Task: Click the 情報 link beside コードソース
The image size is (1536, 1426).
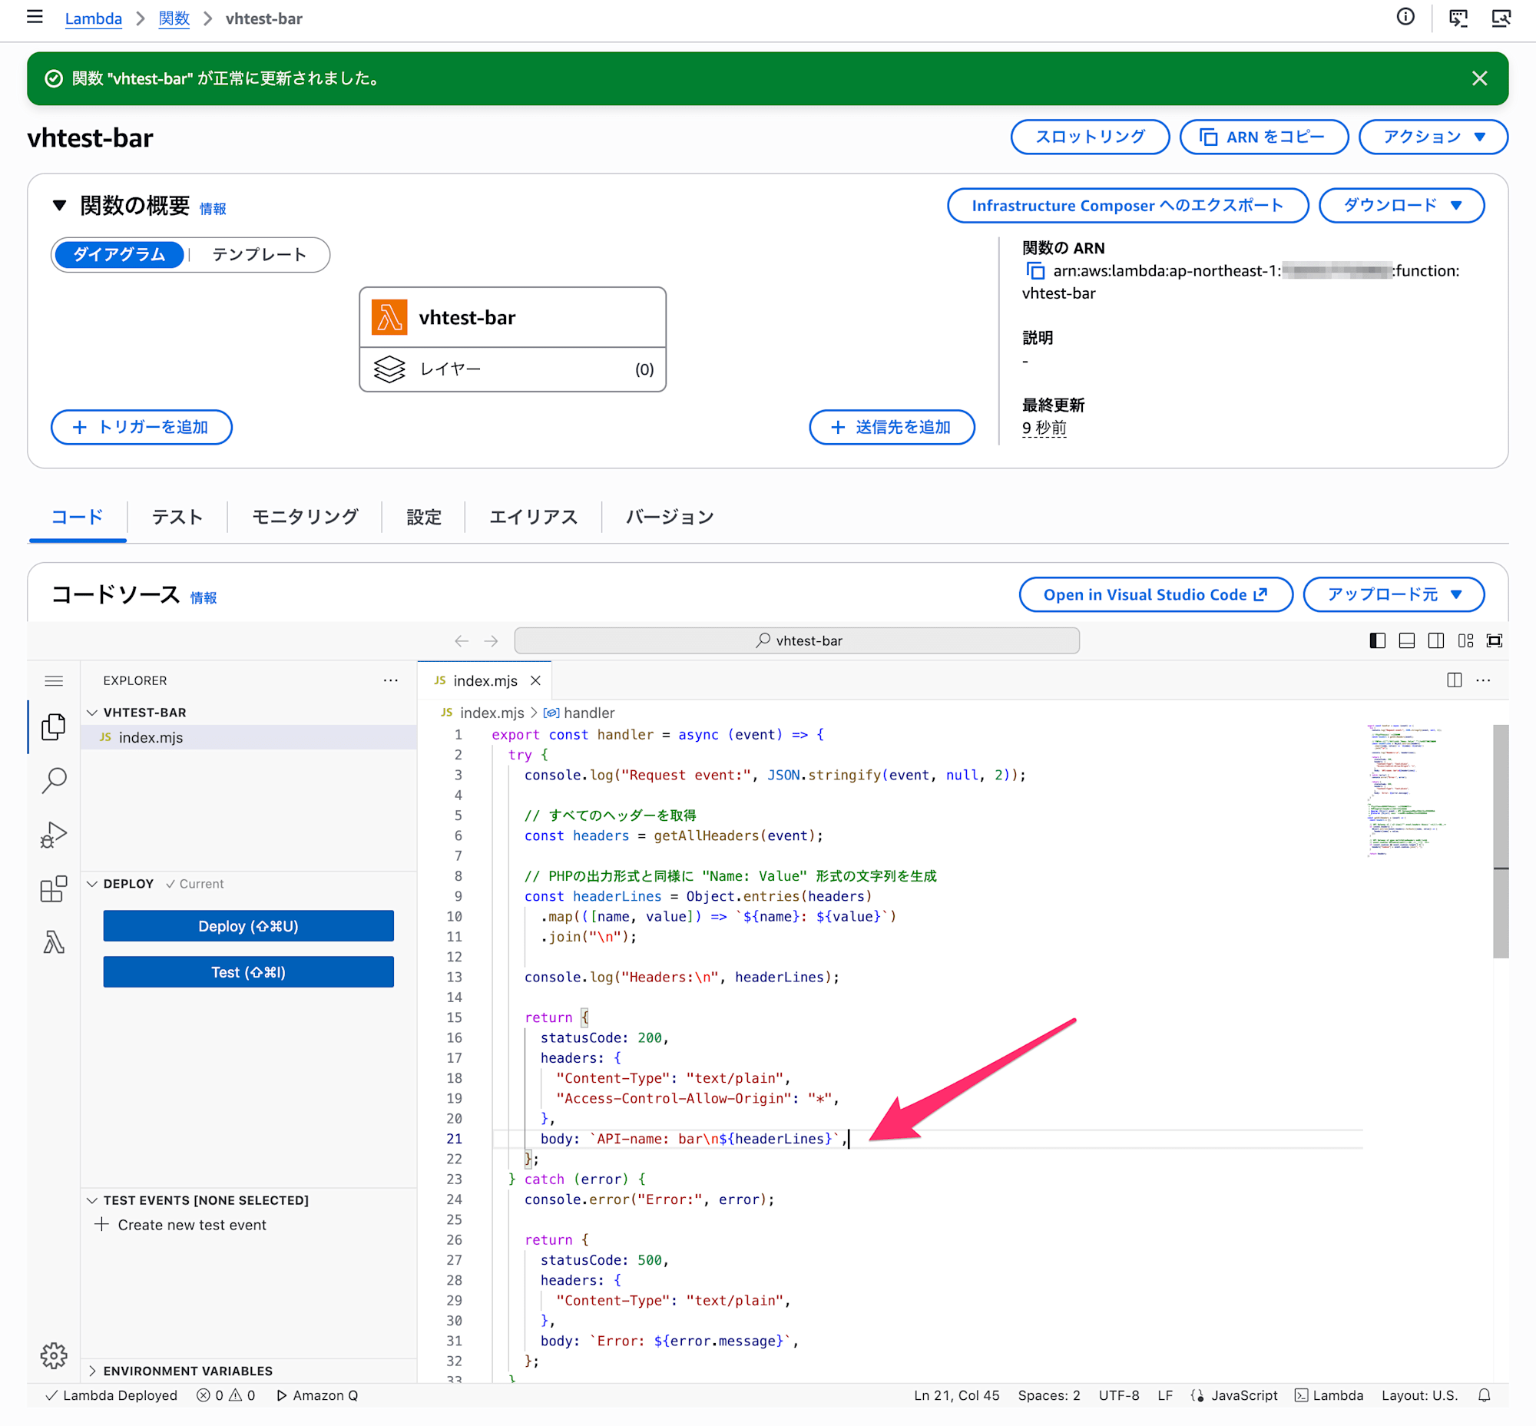Action: coord(204,597)
